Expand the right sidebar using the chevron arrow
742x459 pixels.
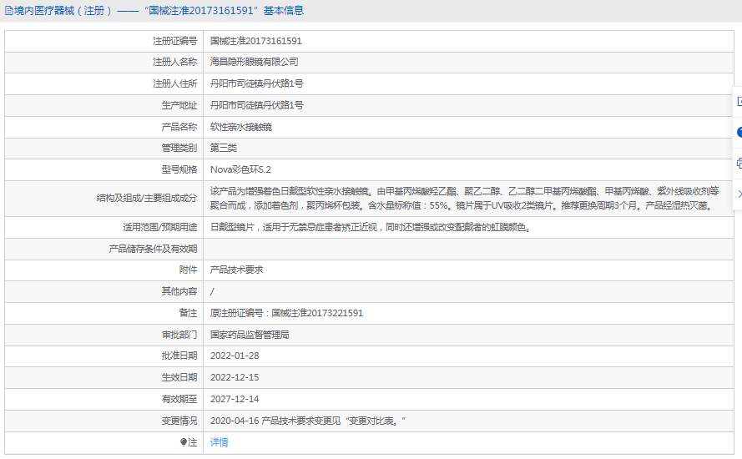[739, 194]
